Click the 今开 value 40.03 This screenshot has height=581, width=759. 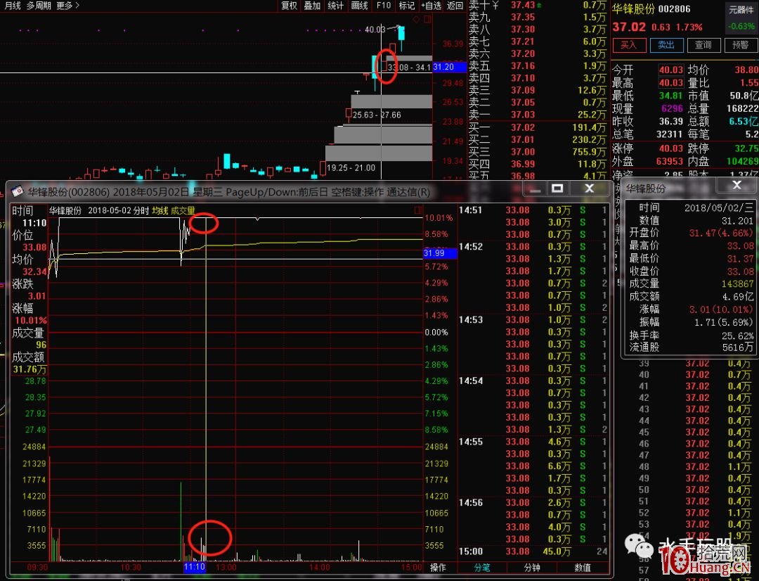(671, 70)
